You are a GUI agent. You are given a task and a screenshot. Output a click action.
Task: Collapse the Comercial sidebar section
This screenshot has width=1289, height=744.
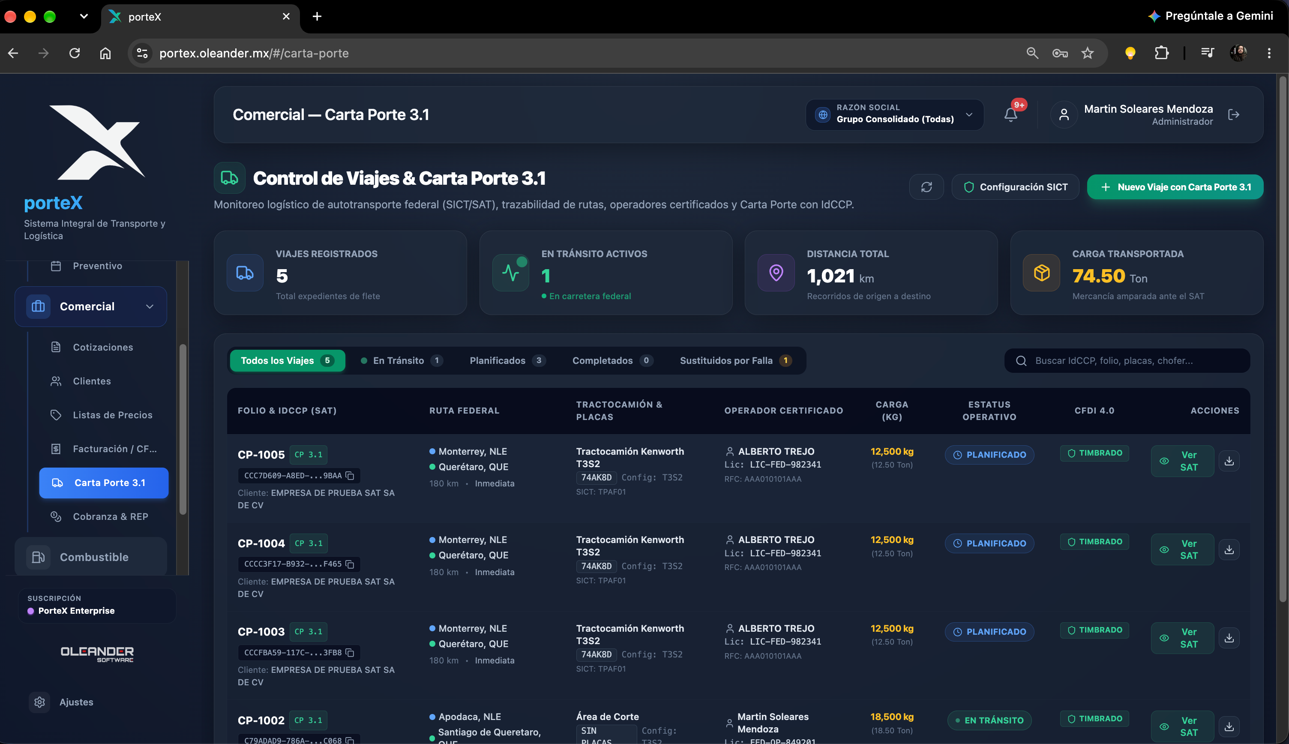point(91,306)
